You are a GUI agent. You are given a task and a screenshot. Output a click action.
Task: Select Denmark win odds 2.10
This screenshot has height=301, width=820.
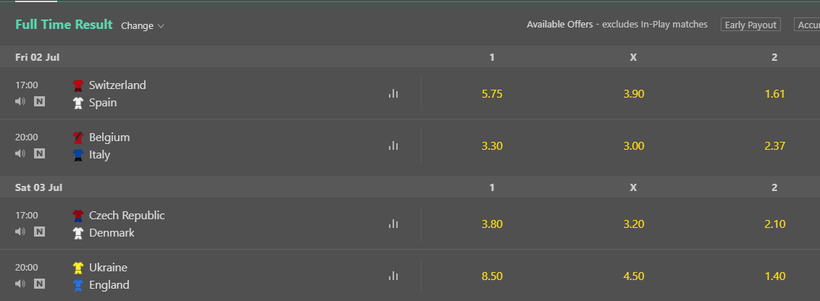(x=774, y=224)
